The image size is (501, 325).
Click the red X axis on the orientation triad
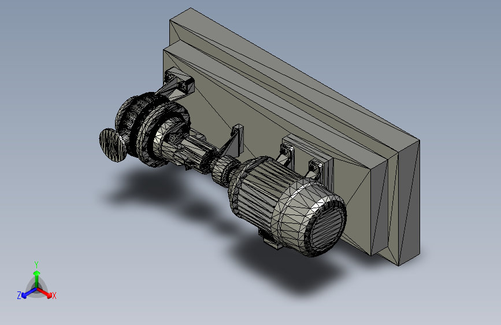point(44,293)
